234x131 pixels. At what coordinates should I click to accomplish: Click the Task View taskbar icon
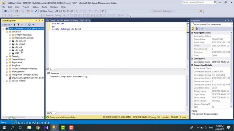20,128
